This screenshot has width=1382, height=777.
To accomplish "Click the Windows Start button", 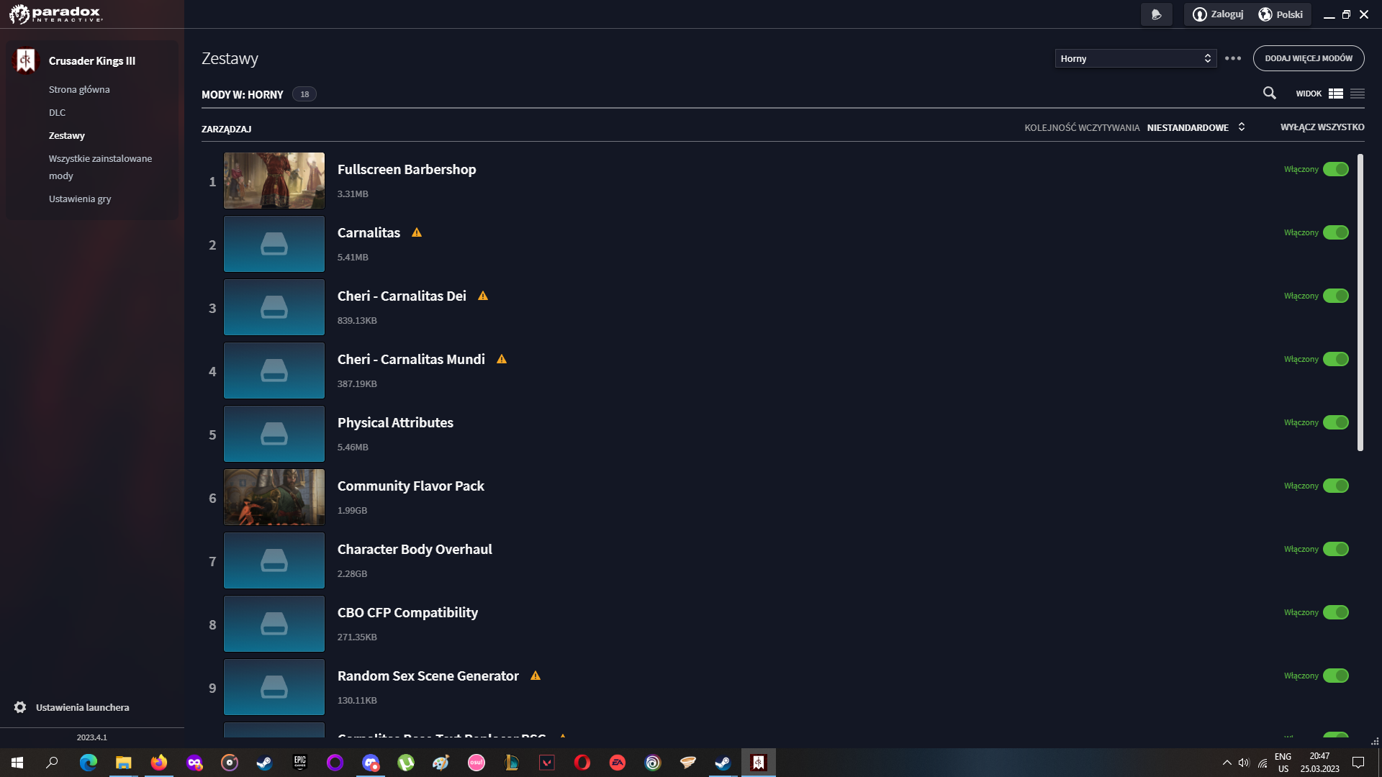I will [17, 763].
